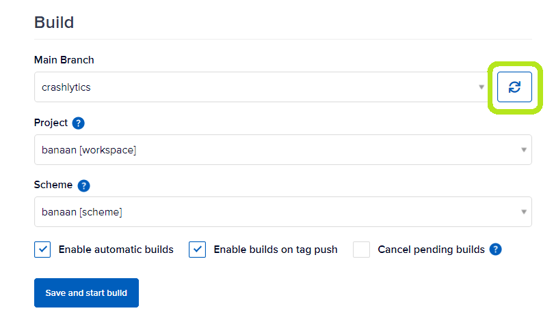Open help tooltip next to Scheme
The image size is (554, 315).
(x=83, y=185)
